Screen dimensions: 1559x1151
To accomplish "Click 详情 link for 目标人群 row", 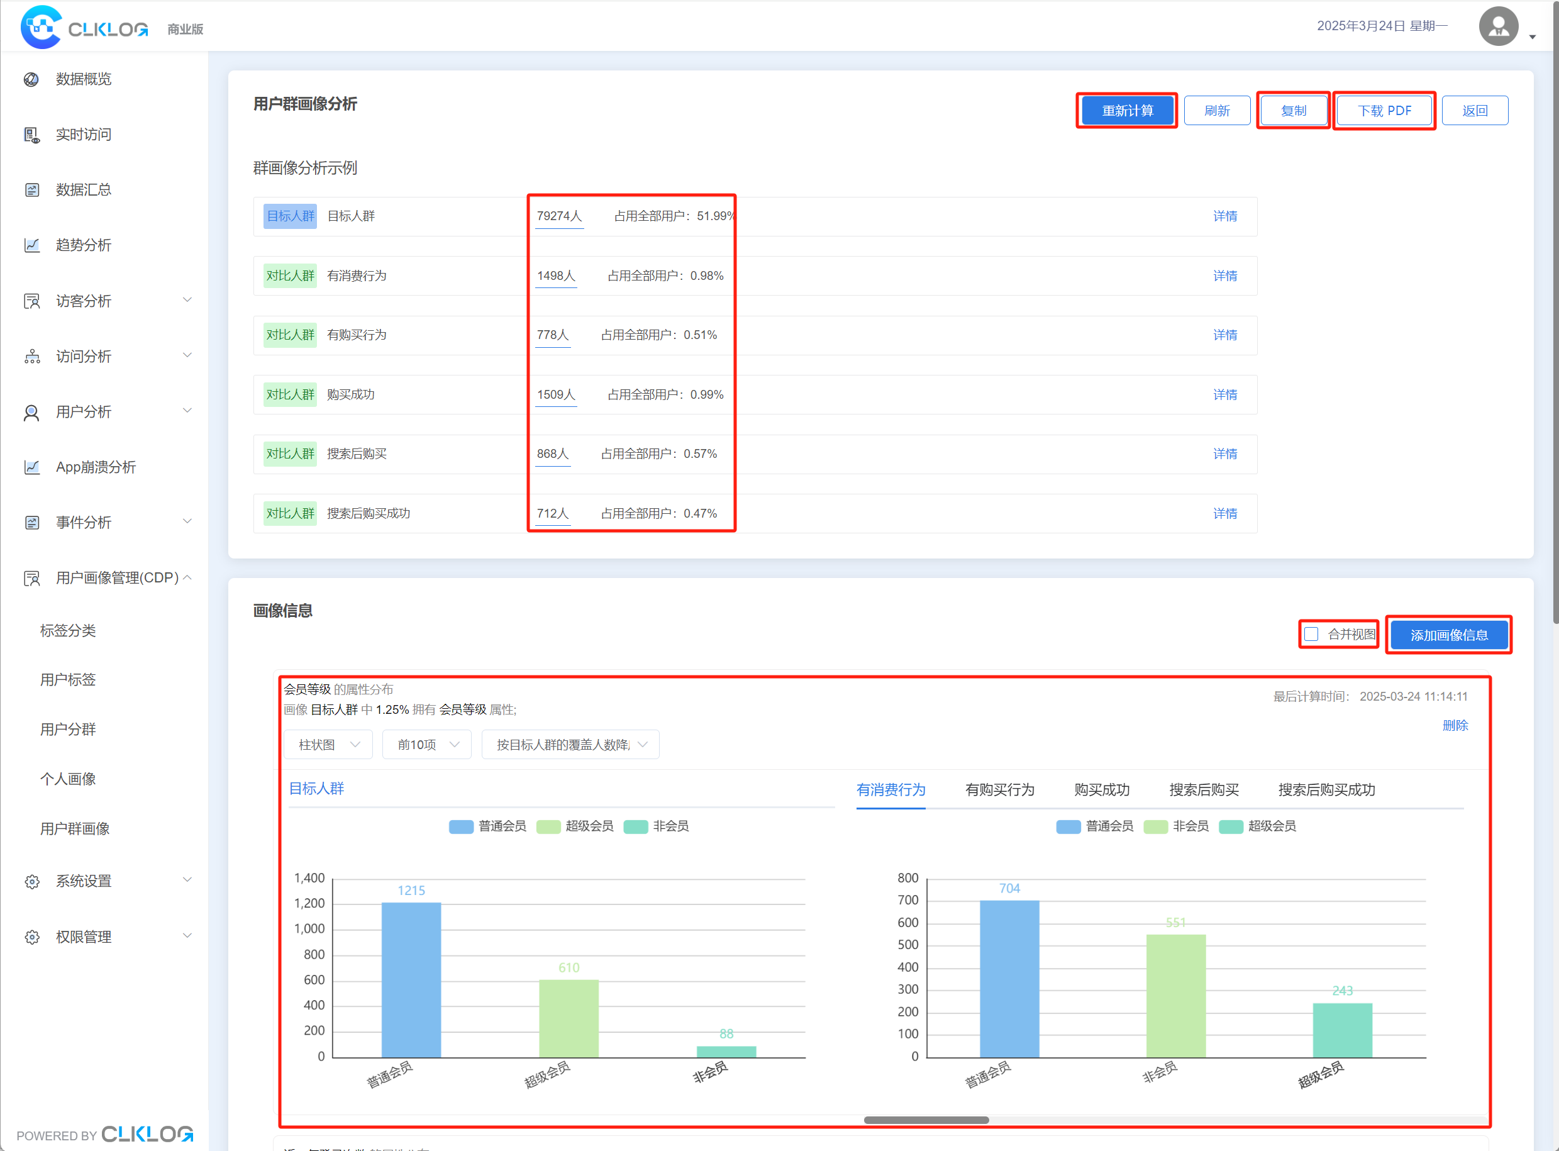I will point(1224,216).
